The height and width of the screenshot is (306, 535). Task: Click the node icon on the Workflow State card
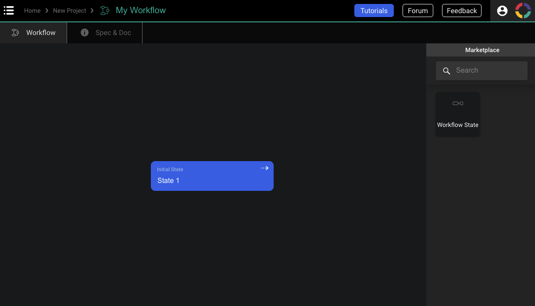[457, 103]
